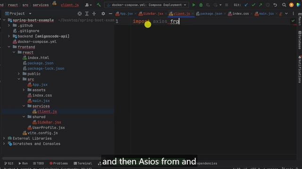The width and height of the screenshot is (302, 169).
Task: Collapse the src folder
Action: (x=19, y=79)
